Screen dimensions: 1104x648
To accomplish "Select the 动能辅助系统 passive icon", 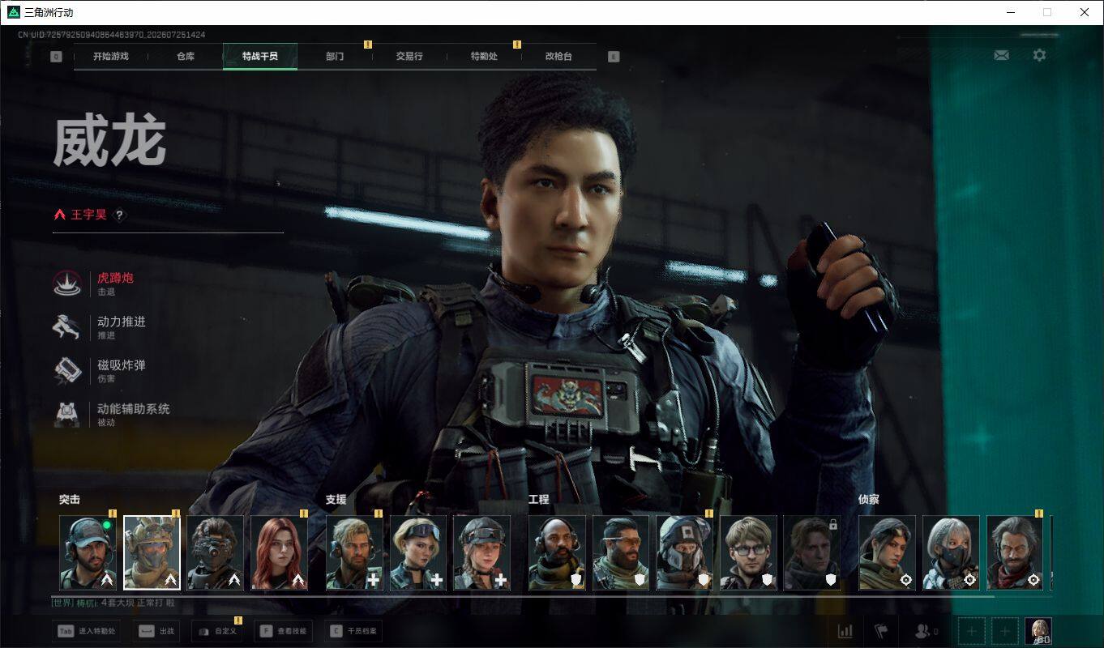I will 66,414.
